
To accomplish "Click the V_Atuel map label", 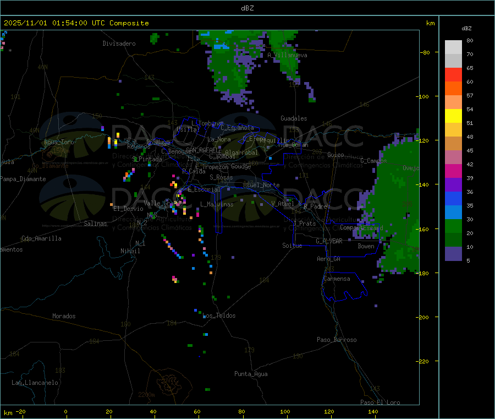I will pyautogui.click(x=283, y=204).
